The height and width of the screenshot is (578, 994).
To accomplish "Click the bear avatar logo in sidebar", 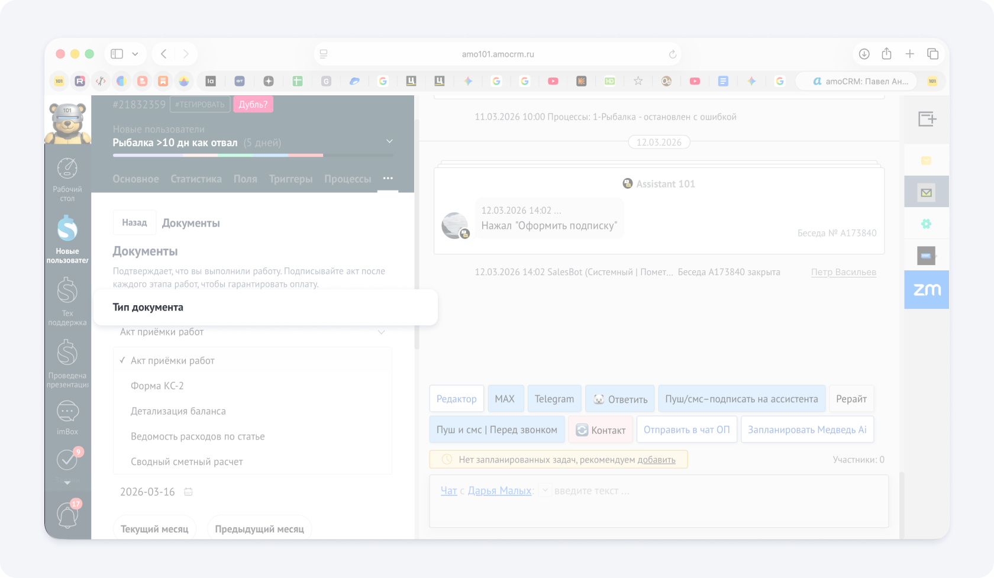I will (67, 122).
